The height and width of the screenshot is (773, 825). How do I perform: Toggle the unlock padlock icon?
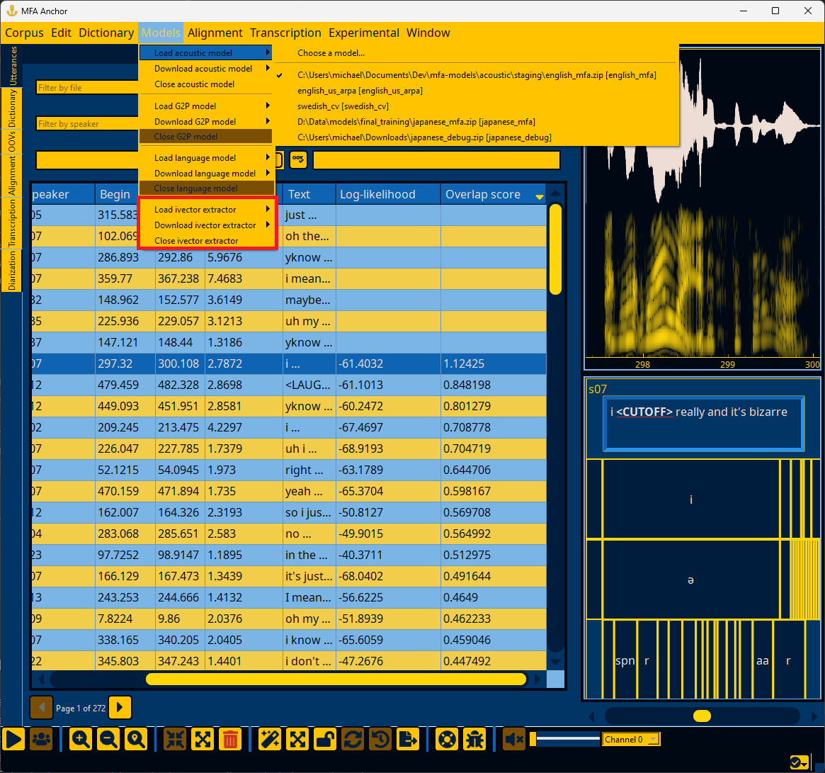[x=325, y=740]
